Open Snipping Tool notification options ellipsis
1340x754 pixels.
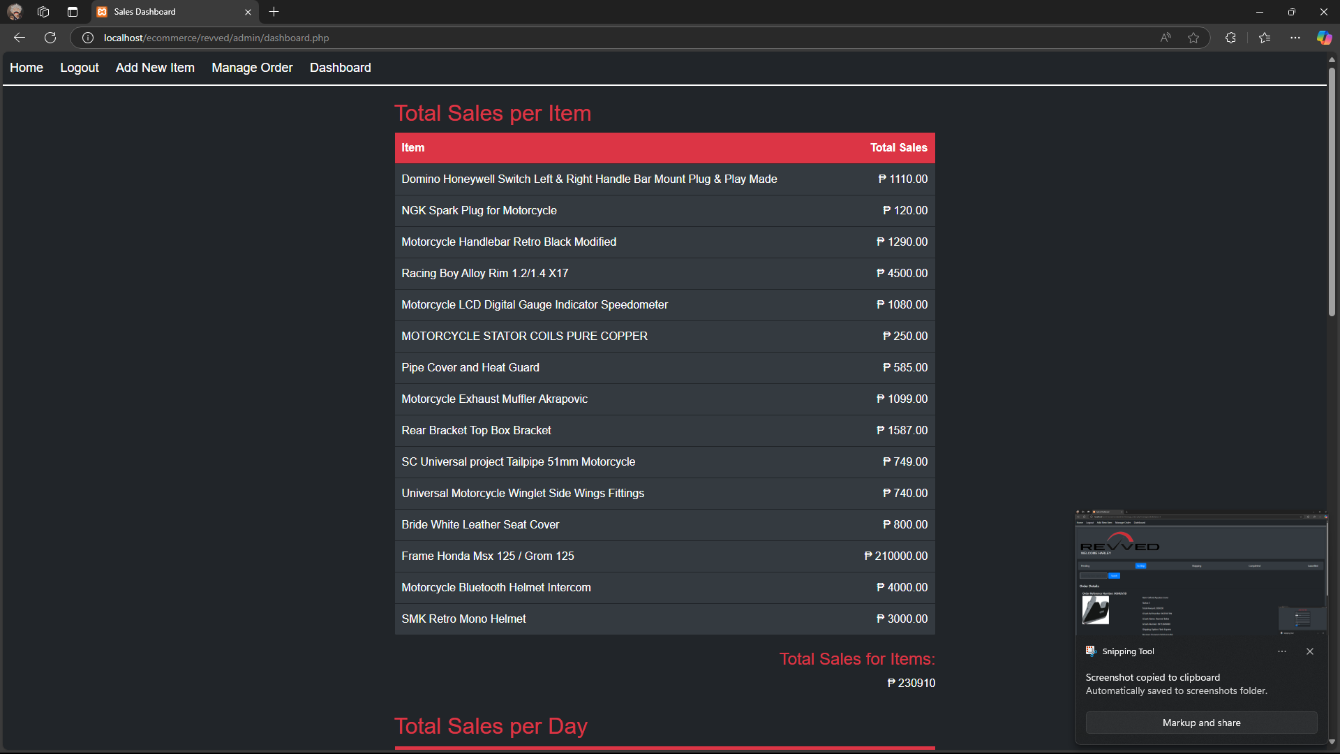1282,651
